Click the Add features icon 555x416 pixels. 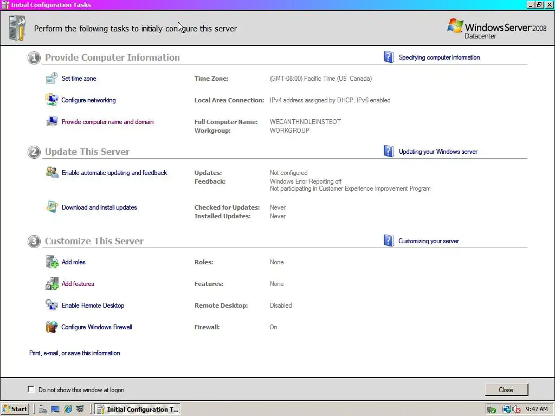coord(52,283)
